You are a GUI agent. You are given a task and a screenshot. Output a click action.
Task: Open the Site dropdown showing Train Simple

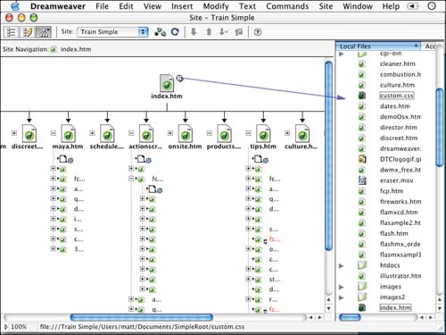click(x=112, y=32)
